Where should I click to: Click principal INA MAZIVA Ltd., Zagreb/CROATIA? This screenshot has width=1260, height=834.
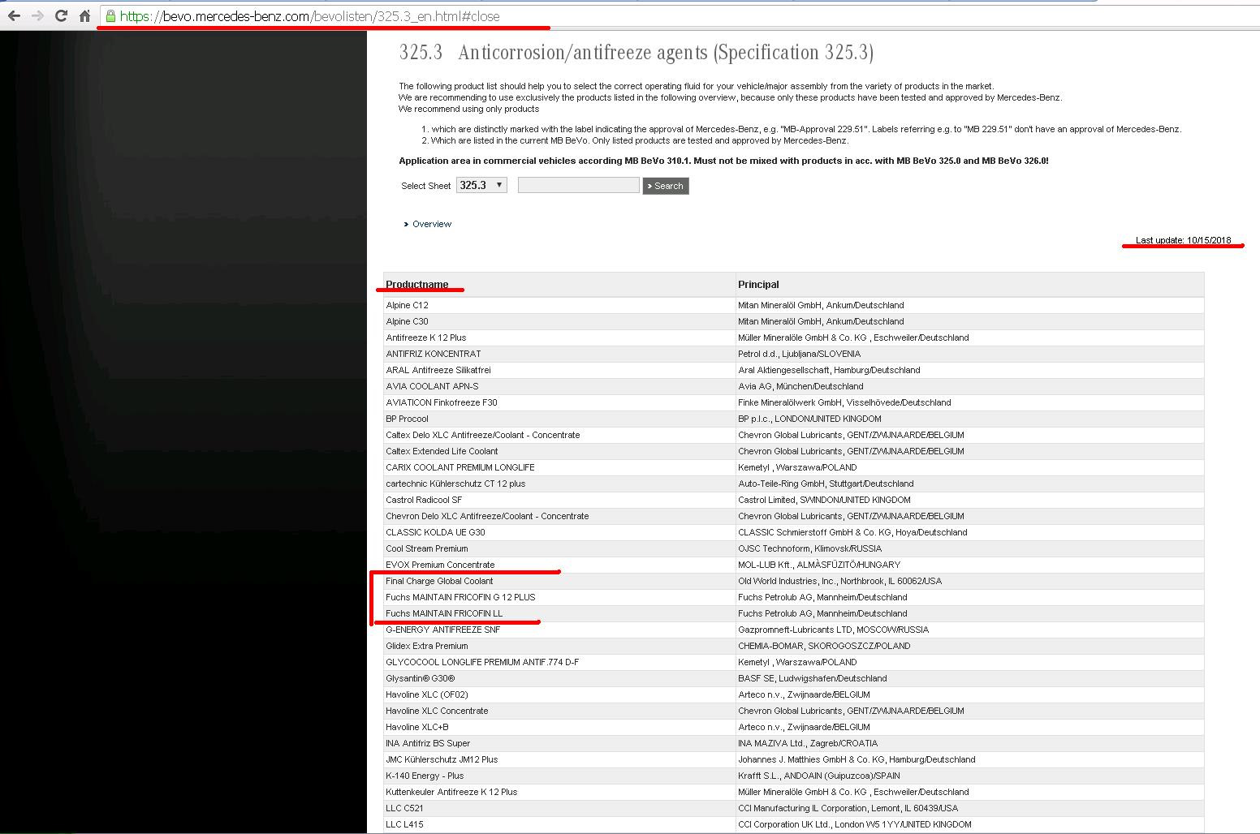(808, 743)
